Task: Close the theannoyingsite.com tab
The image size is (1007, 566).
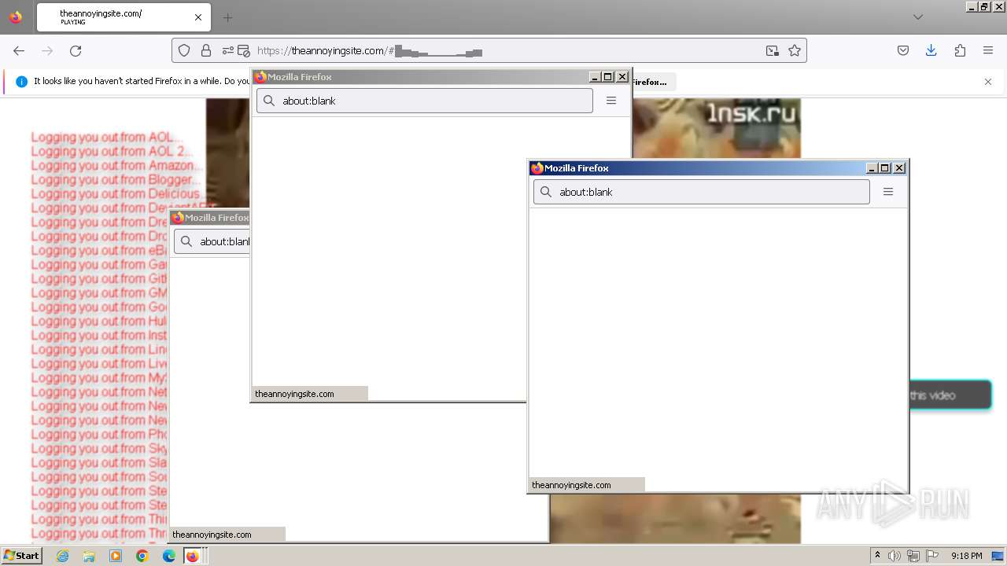Action: 198,17
